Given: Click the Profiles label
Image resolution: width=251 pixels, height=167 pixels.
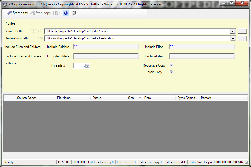Looking at the screenshot, I should point(10,23).
